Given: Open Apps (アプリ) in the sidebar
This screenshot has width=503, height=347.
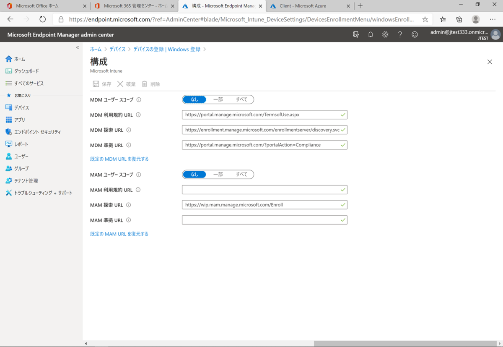Looking at the screenshot, I should [15, 120].
